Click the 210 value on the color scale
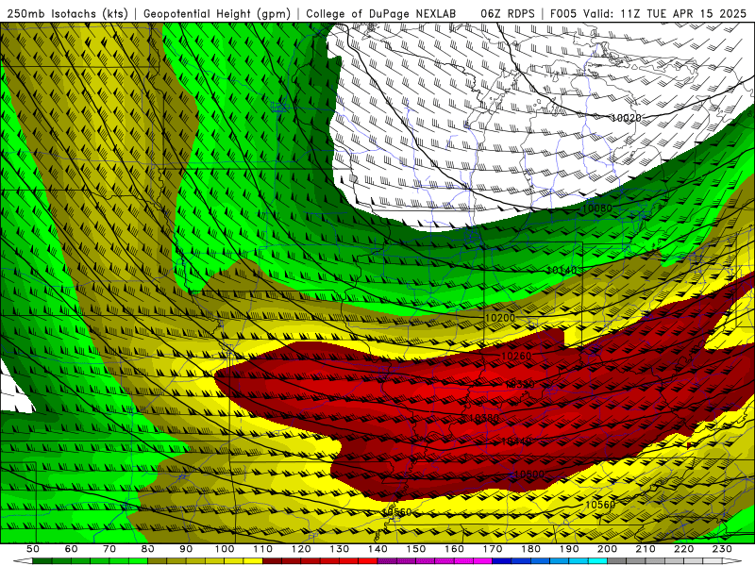 click(x=646, y=549)
